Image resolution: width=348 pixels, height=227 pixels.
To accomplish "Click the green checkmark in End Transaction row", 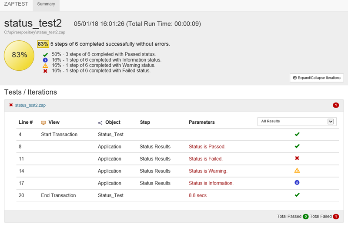I will coord(297,195).
